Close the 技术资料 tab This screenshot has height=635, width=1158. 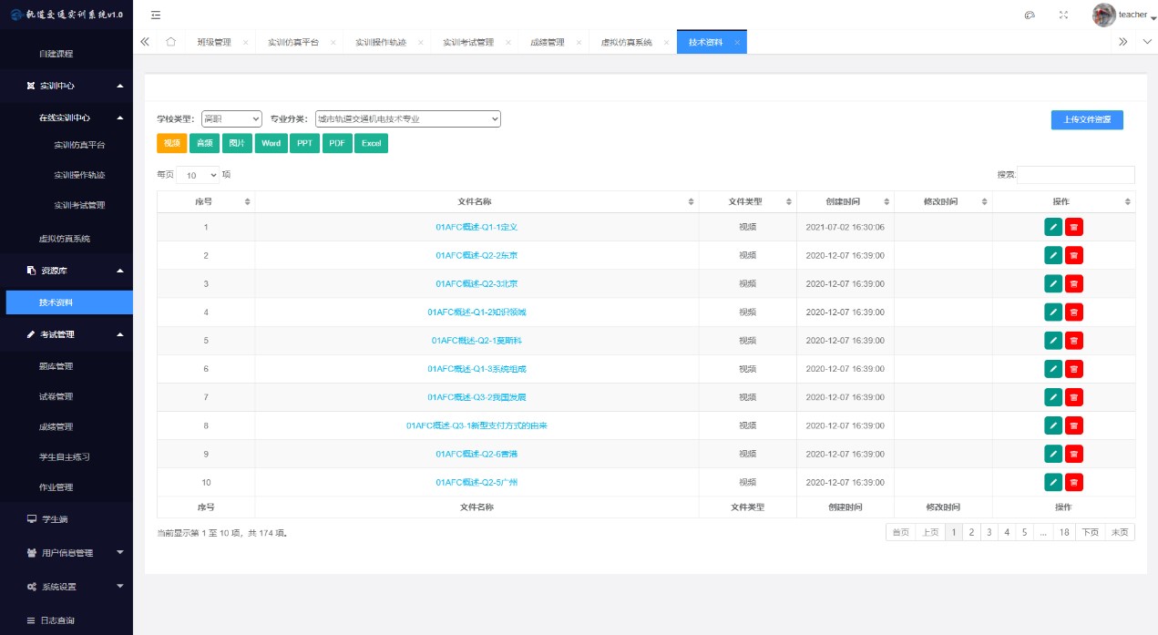tap(736, 43)
